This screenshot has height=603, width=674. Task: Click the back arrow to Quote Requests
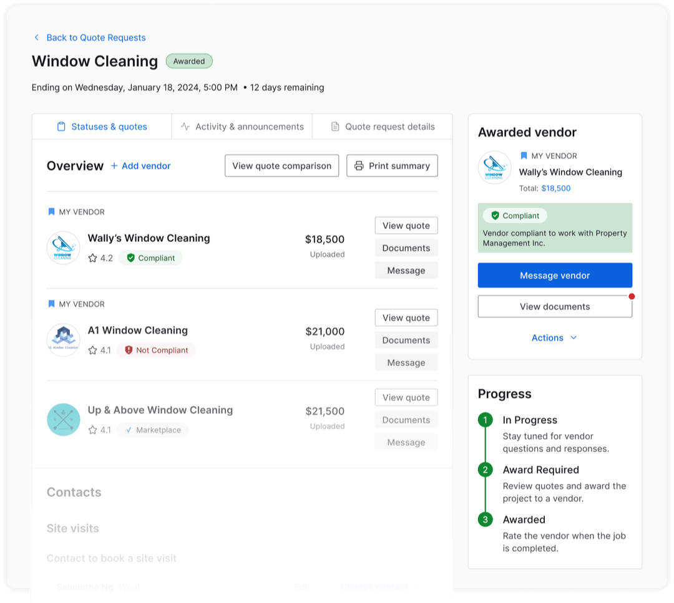[37, 37]
